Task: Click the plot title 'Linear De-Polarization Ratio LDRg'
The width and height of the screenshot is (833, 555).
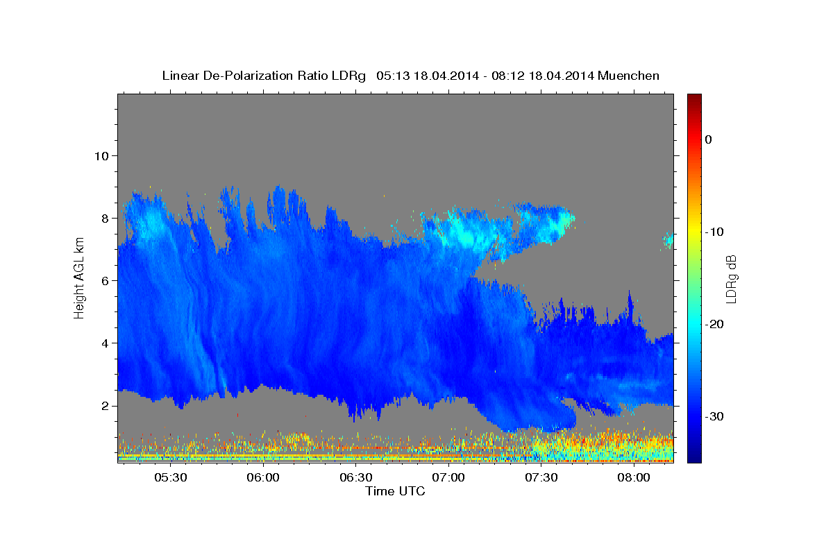Action: pos(264,76)
